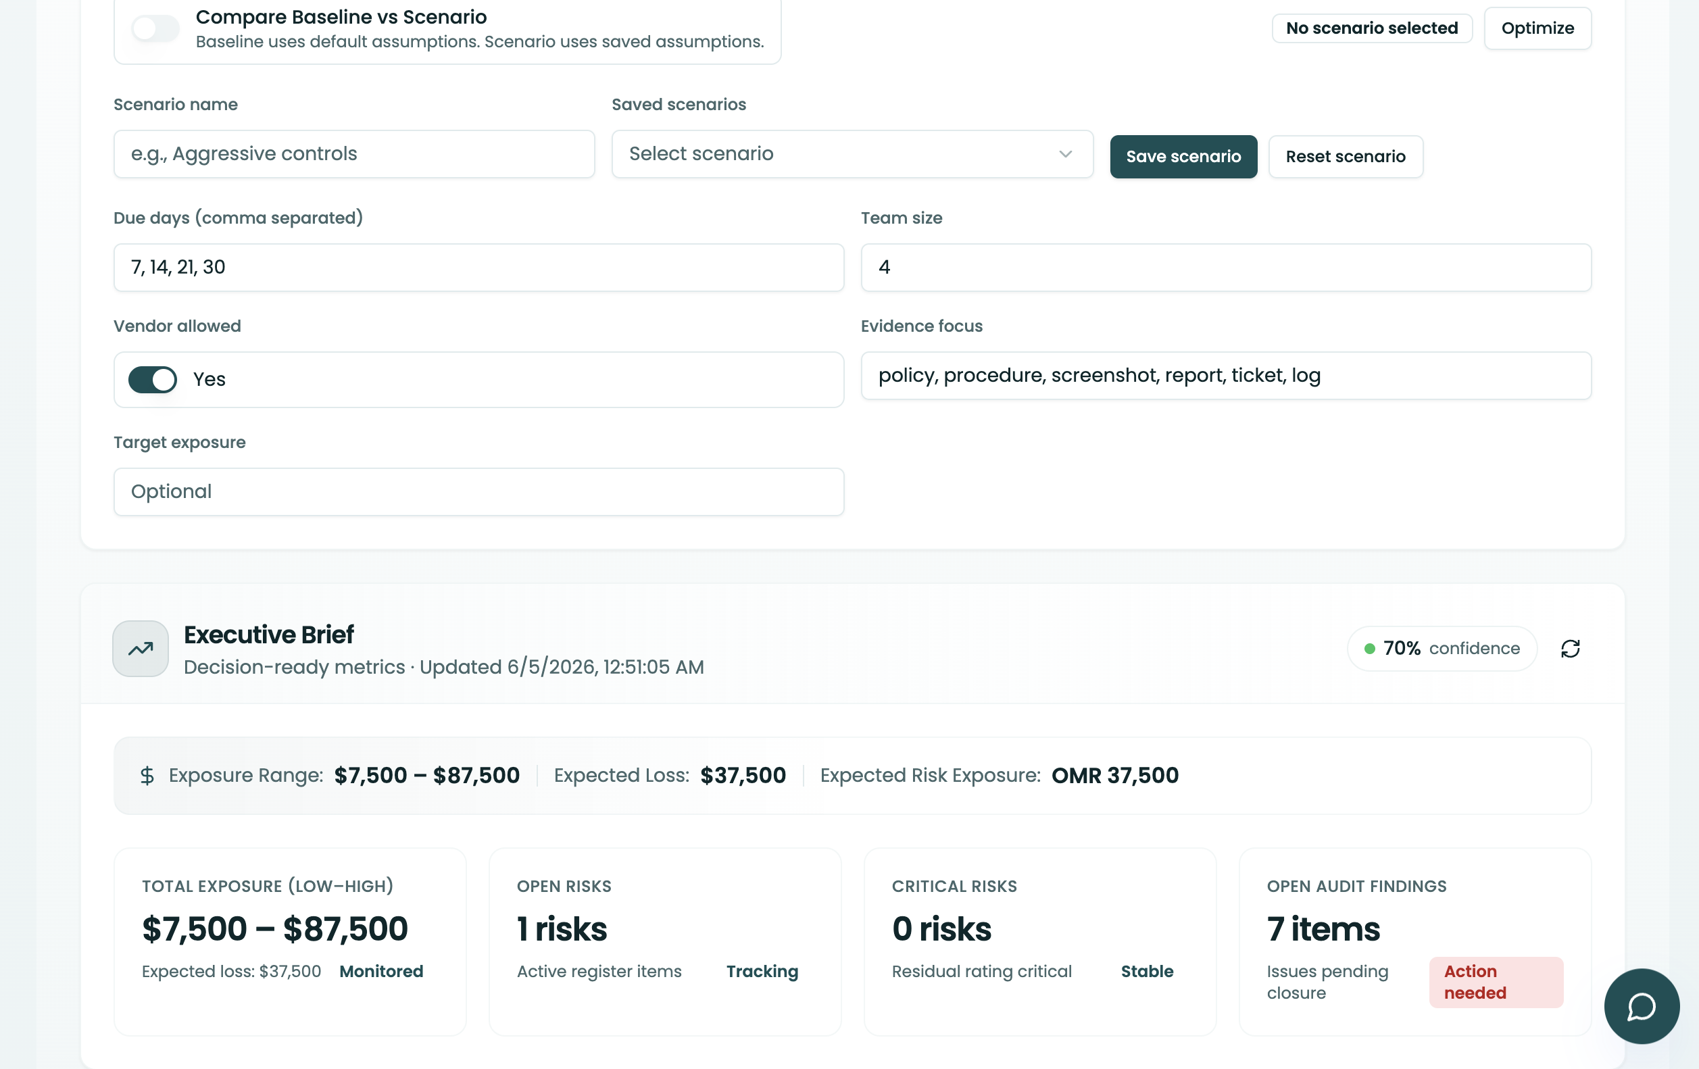Click the Updated 6/5/2026 timestamp text
1699x1069 pixels.
click(562, 668)
